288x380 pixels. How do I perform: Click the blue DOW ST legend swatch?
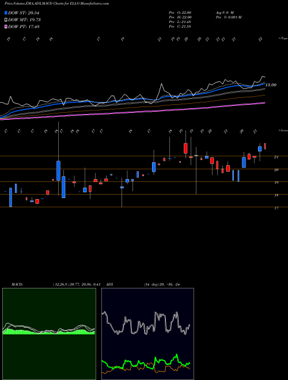click(x=6, y=13)
